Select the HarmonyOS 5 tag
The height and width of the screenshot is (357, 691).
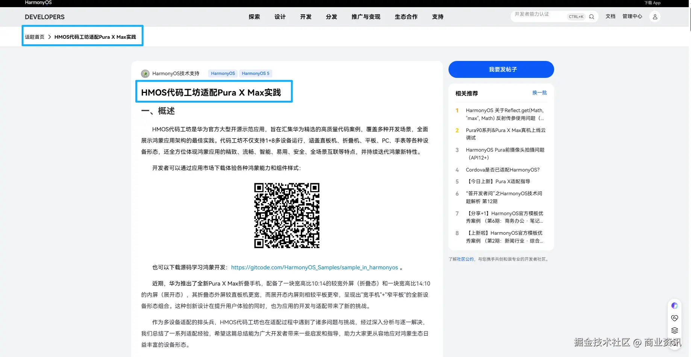pyautogui.click(x=255, y=73)
